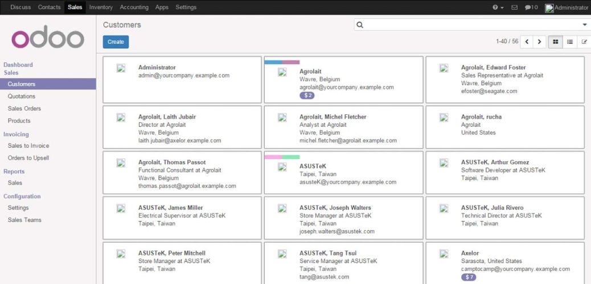
Task: Open Peter Mitchell's avatar image
Action: click(x=121, y=253)
